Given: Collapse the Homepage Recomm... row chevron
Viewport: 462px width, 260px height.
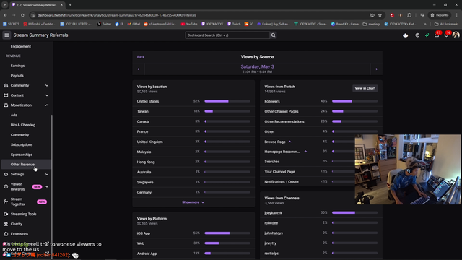Looking at the screenshot, I should [x=305, y=152].
